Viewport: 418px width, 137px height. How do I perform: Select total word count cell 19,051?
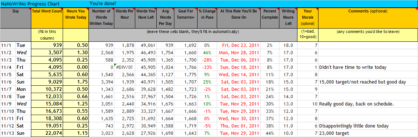[47, 126]
